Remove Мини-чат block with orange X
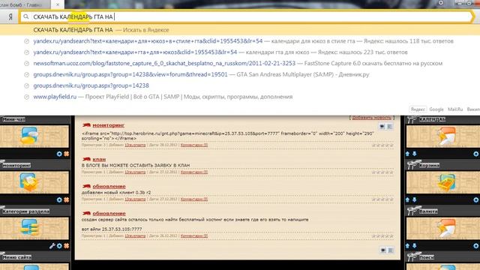The image size is (480, 270). pyautogui.click(x=67, y=154)
